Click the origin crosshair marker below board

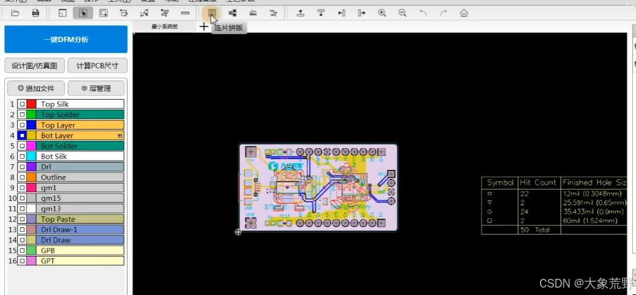tap(238, 232)
